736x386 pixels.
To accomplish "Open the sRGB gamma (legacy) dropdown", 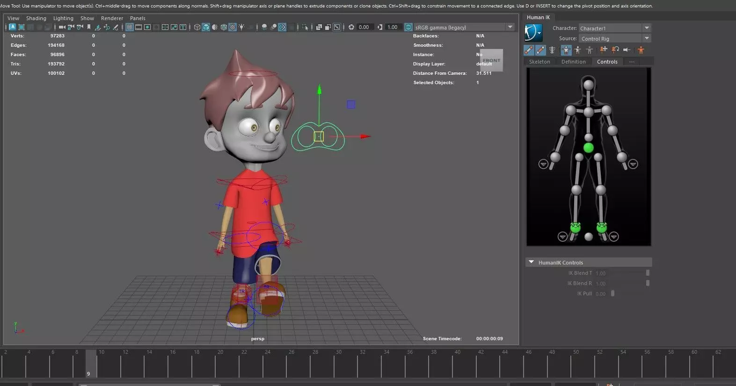I will click(x=464, y=27).
